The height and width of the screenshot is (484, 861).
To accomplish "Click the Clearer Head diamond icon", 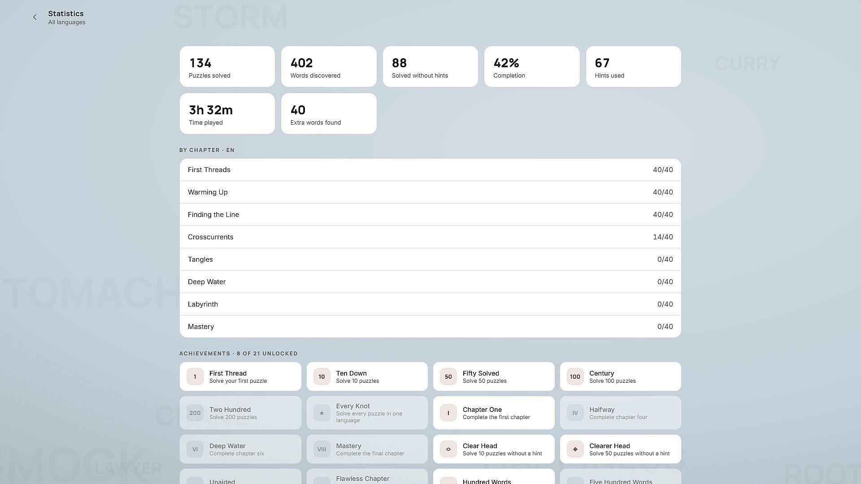I will 575,449.
